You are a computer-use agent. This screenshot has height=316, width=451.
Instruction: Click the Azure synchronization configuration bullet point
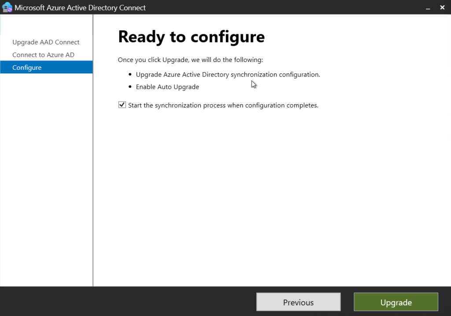[x=228, y=74]
